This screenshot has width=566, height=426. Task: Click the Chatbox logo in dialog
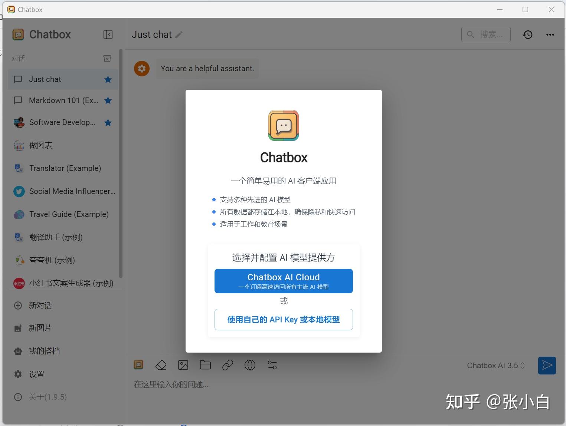click(x=284, y=125)
